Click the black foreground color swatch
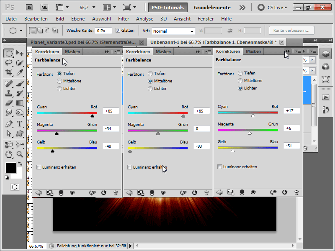Image resolution: width=335 pixels, height=251 pixels. (11, 168)
